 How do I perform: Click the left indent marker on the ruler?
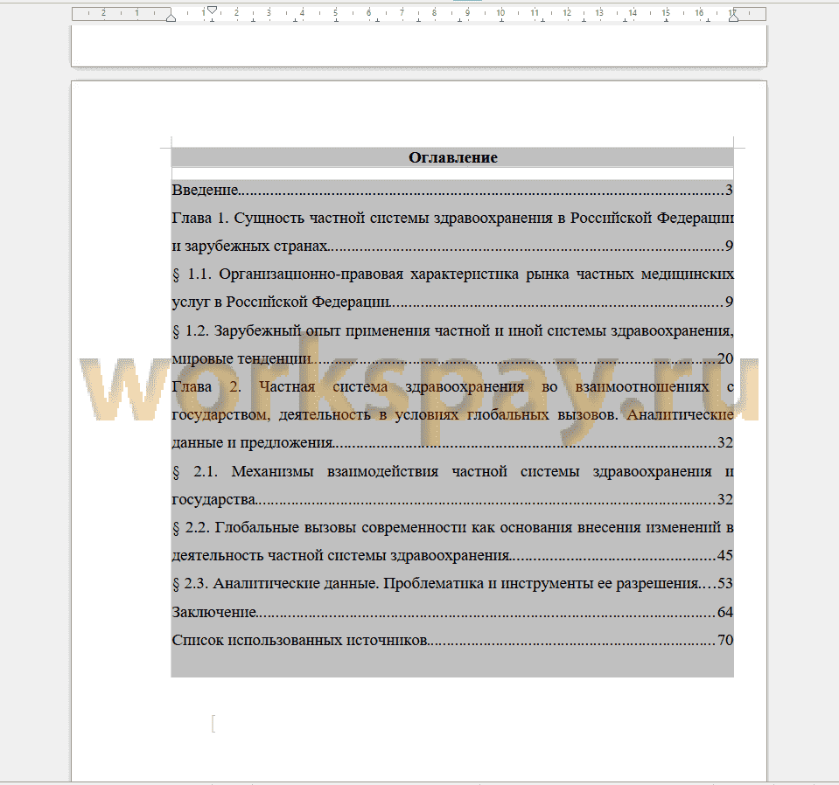tap(171, 17)
